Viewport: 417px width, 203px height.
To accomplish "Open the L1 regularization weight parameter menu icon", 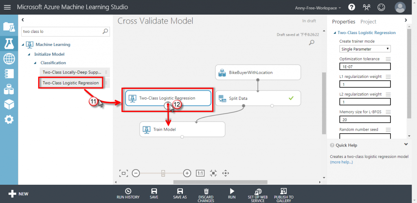I will [388, 77].
